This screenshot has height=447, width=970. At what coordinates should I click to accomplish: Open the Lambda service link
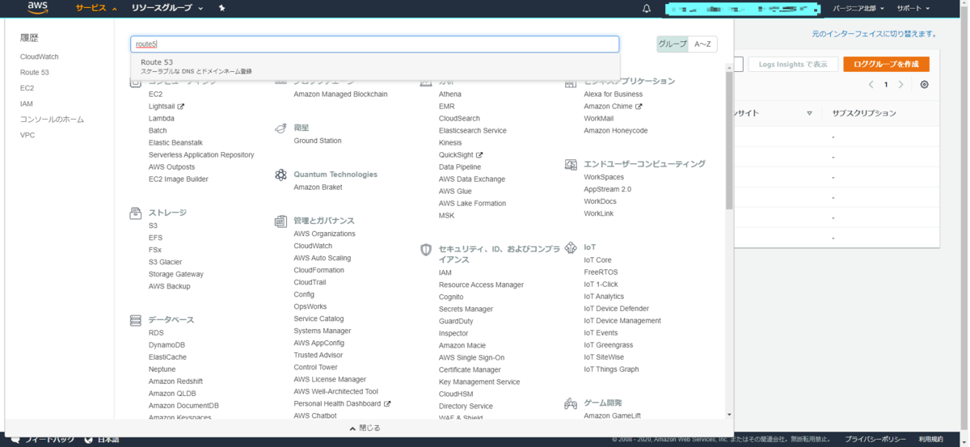point(162,119)
